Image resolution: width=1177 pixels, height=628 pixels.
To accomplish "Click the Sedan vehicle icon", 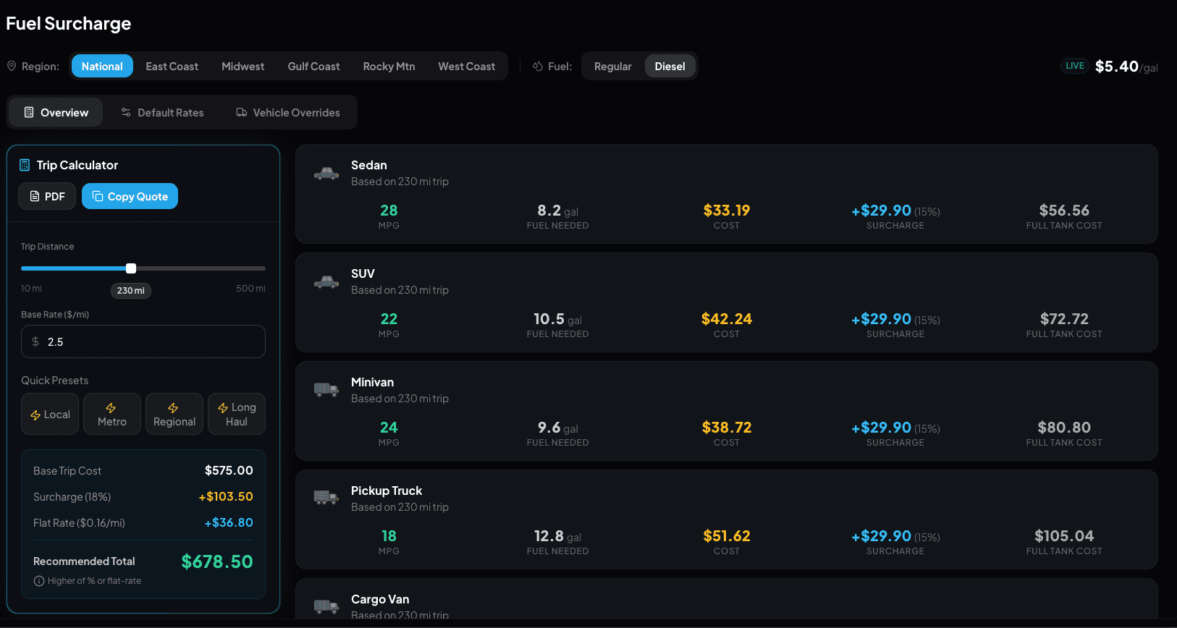I will pyautogui.click(x=326, y=174).
